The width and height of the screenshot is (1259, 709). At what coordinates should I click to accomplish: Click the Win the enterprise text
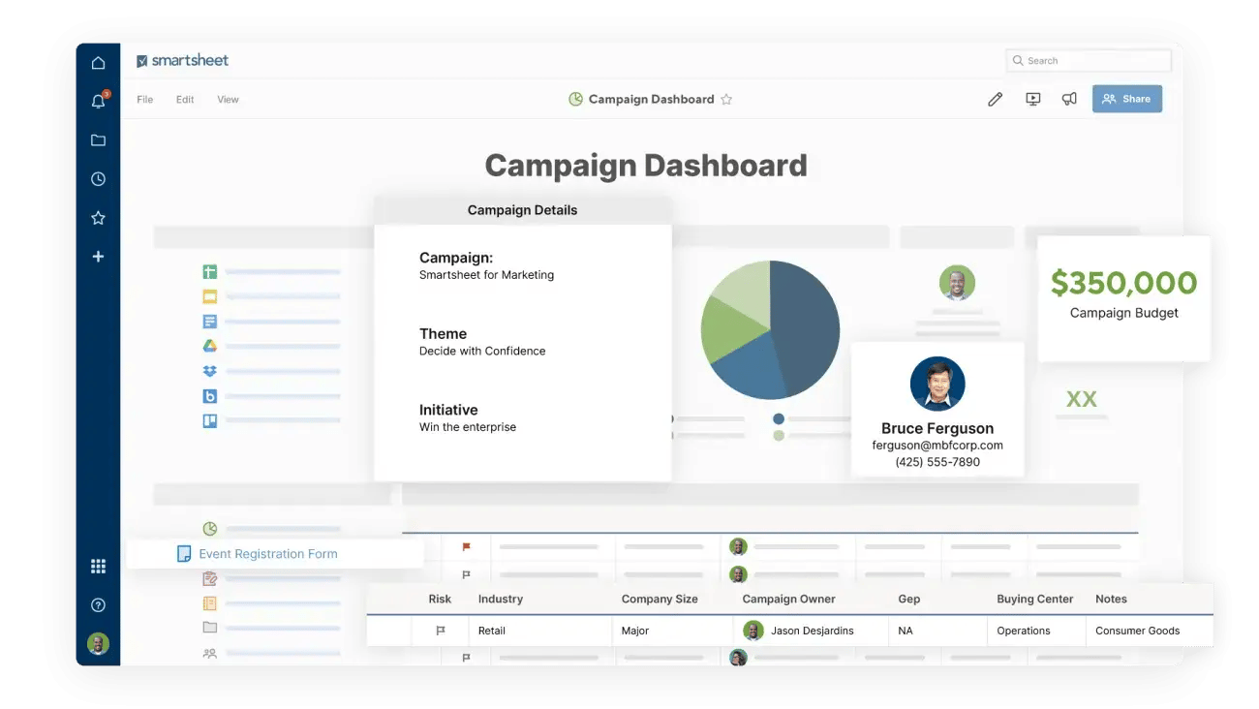tap(468, 427)
